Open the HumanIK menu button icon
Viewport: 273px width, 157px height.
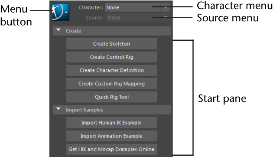(x=60, y=12)
